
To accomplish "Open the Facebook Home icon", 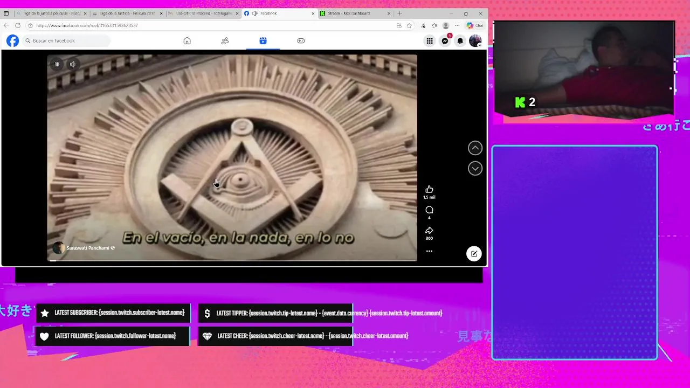I will click(x=187, y=41).
